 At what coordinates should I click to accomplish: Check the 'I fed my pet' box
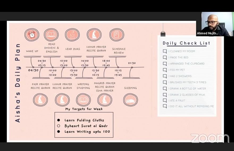tap(165, 70)
